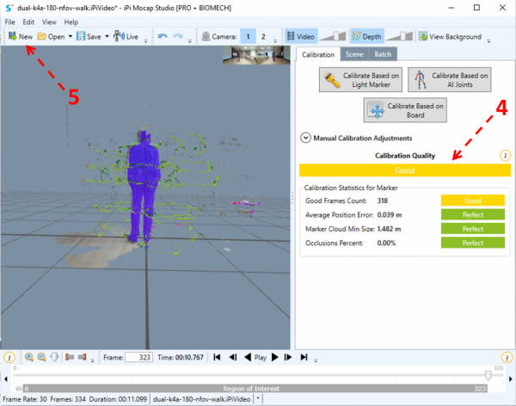Open the Edit menu

click(x=28, y=22)
